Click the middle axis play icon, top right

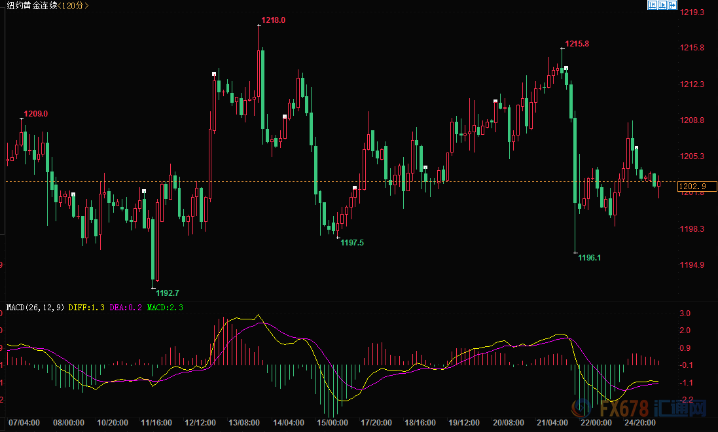pyautogui.click(x=662, y=5)
